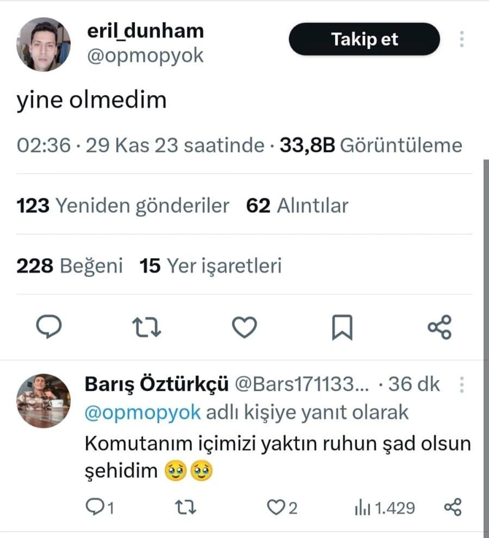The height and width of the screenshot is (538, 489).
Task: Open the @opmopyok mention link in reply
Action: [x=143, y=412]
